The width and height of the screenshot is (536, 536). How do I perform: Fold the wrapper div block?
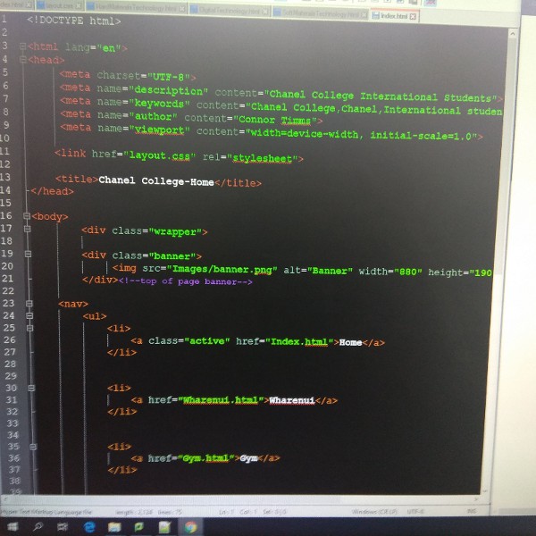(x=29, y=230)
